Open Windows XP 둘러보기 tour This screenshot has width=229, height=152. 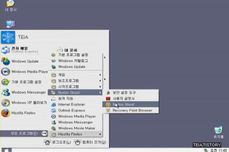coord(24,103)
